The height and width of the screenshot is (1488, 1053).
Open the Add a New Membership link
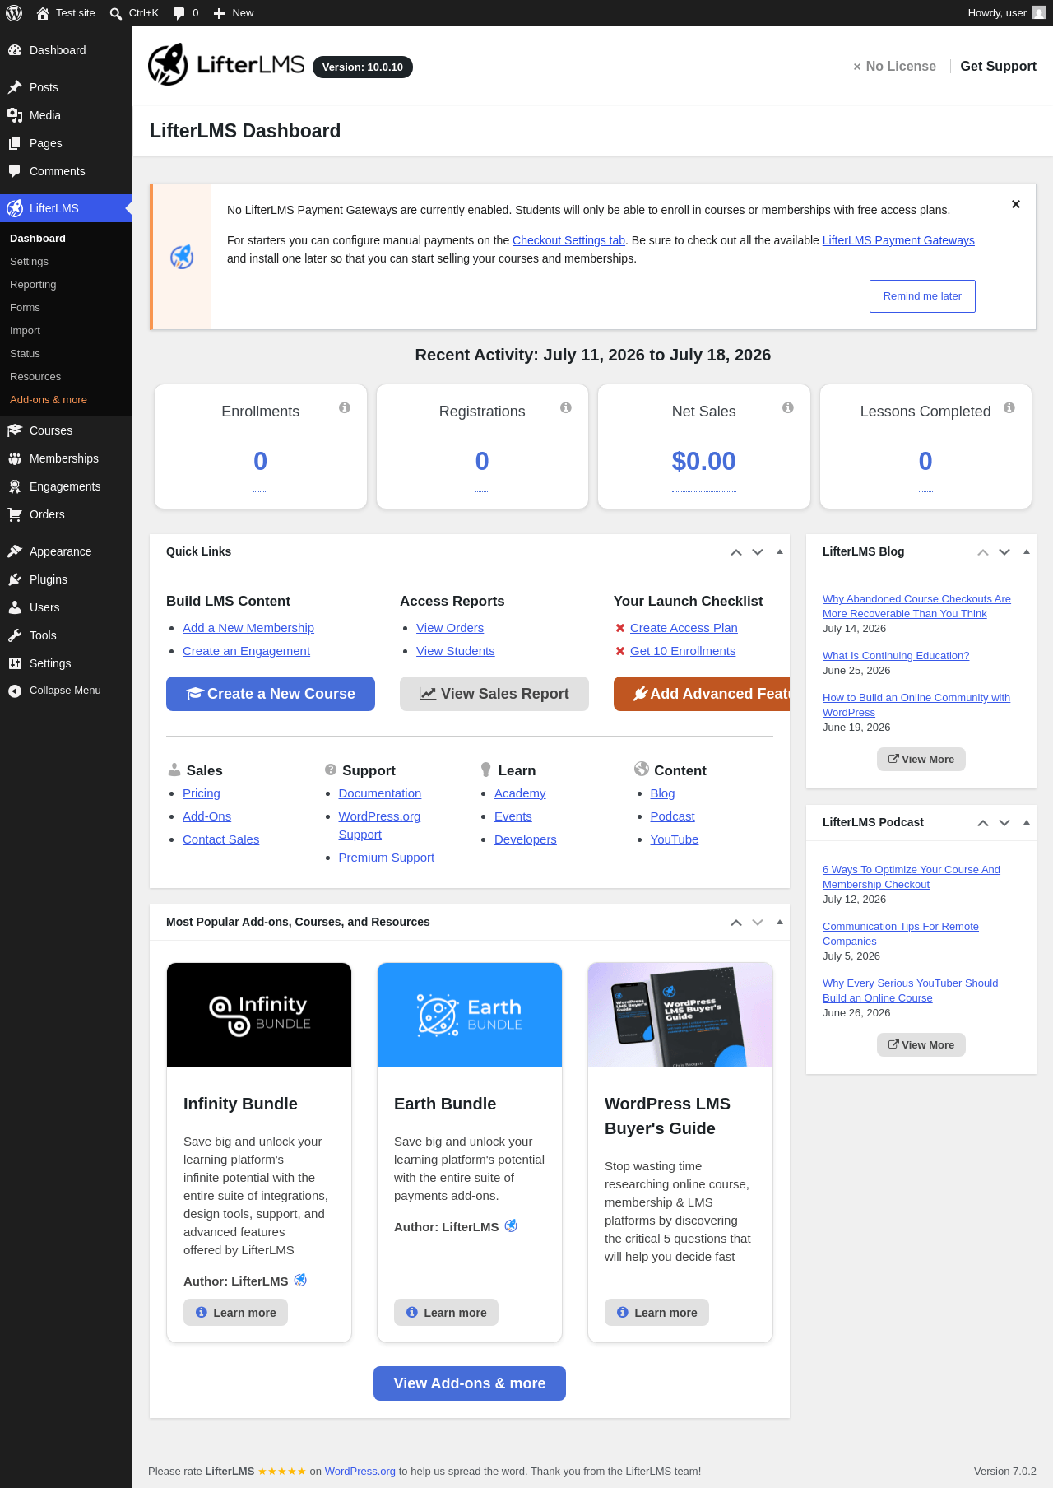(248, 628)
